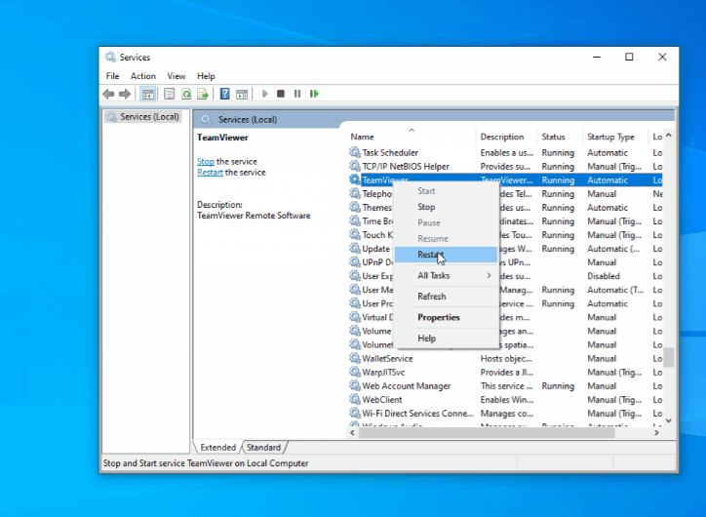Open the Help toolbar icon
706x517 pixels.
point(224,94)
